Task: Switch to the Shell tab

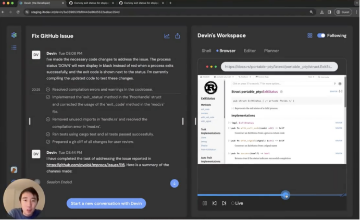Action: (206, 51)
